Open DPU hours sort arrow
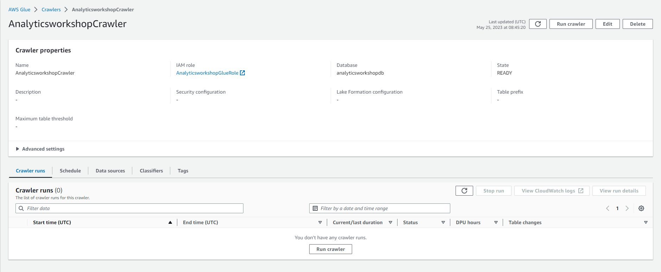Image resolution: width=661 pixels, height=272 pixels. [496, 222]
